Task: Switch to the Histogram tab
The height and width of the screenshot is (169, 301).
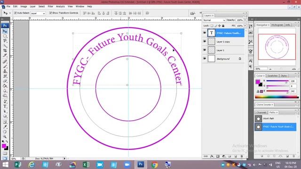Action: [277, 25]
